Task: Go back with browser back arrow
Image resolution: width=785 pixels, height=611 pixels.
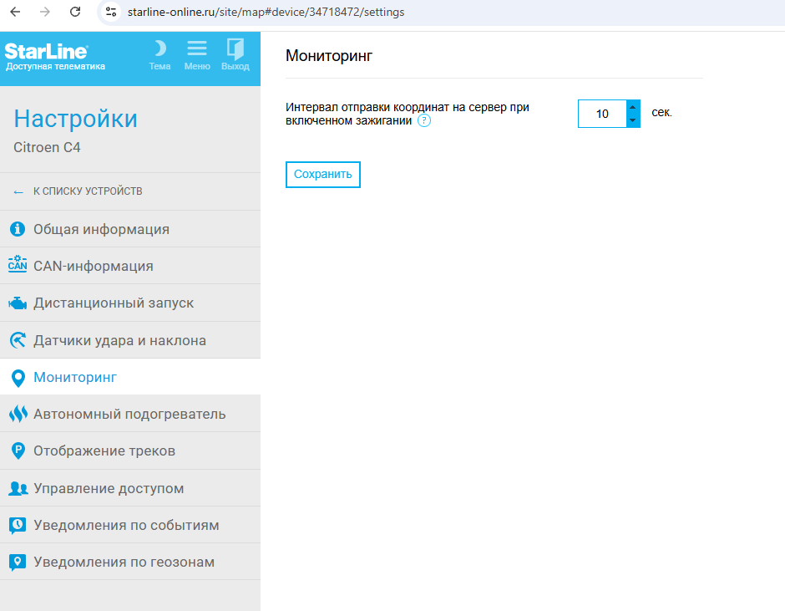Action: click(15, 12)
